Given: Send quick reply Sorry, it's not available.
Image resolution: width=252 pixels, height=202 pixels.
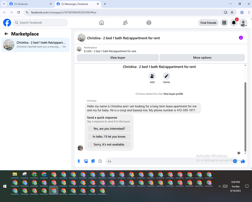Looking at the screenshot, I should tap(109, 145).
